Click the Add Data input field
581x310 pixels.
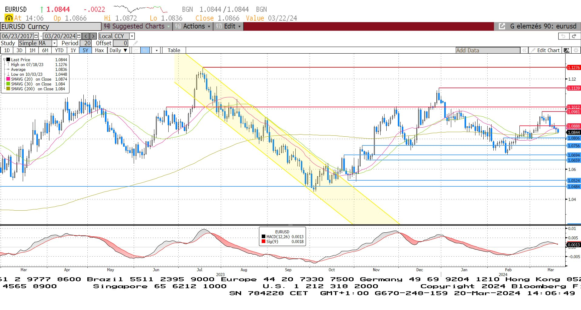(x=488, y=50)
